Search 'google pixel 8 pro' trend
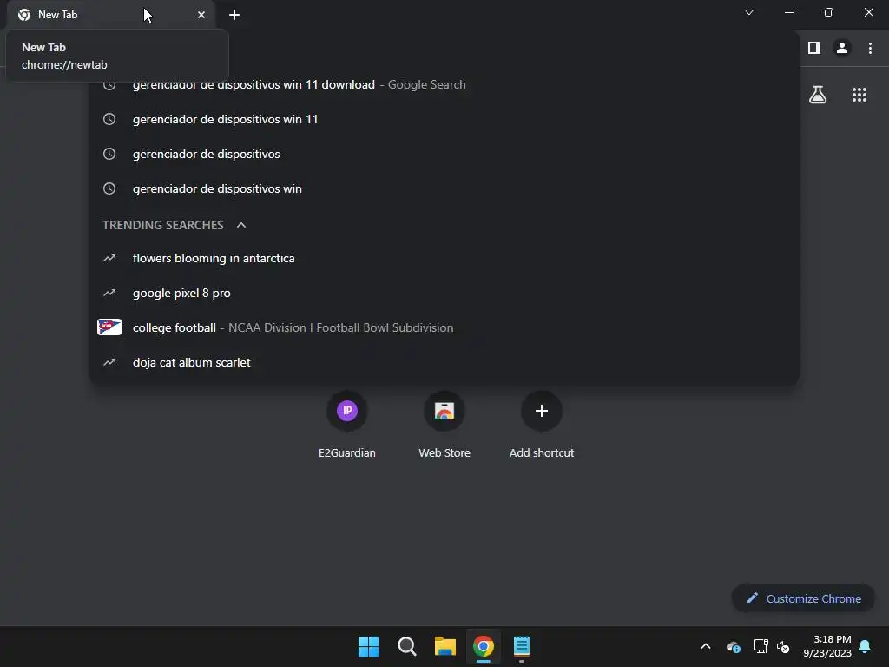 click(x=444, y=293)
